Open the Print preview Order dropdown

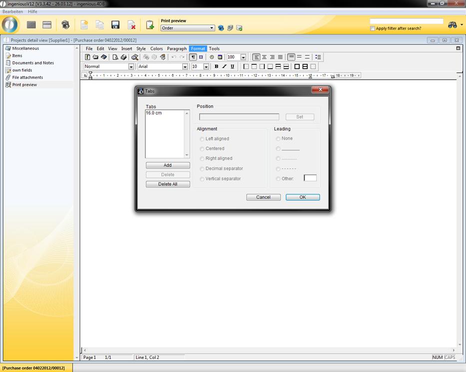pos(212,28)
